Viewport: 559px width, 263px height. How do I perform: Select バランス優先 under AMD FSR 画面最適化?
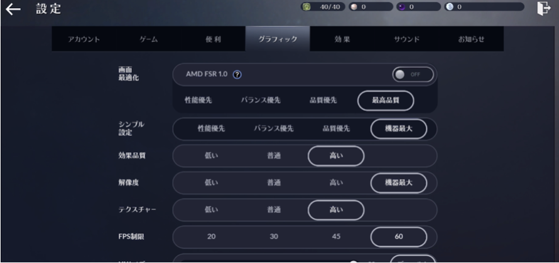(261, 100)
